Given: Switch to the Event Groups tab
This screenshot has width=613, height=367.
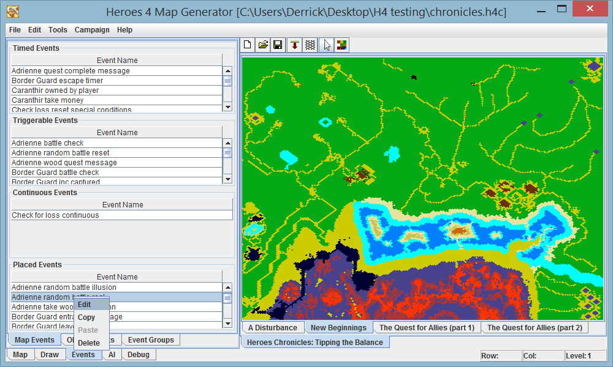Looking at the screenshot, I should pos(151,339).
